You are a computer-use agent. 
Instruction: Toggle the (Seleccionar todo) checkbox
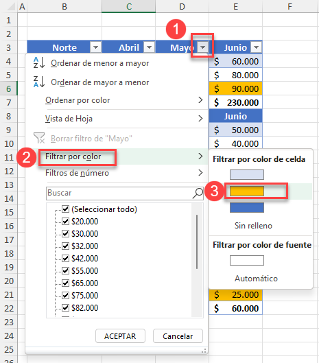coord(65,209)
